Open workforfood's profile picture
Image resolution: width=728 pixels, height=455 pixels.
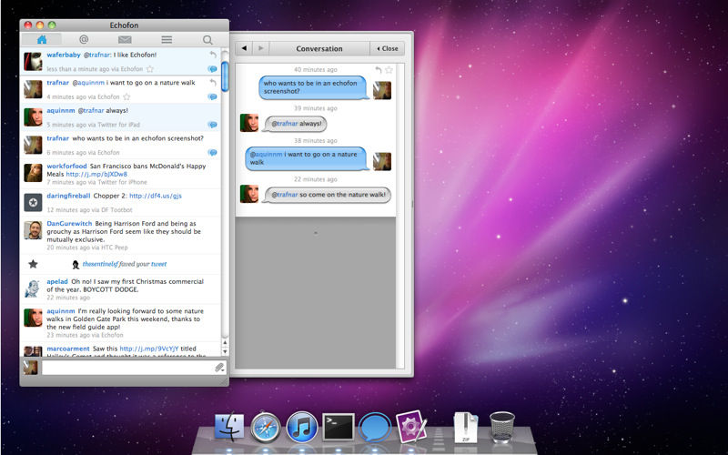(33, 173)
